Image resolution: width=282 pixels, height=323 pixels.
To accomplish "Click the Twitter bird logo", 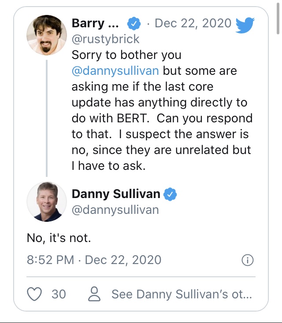I will pos(245,24).
